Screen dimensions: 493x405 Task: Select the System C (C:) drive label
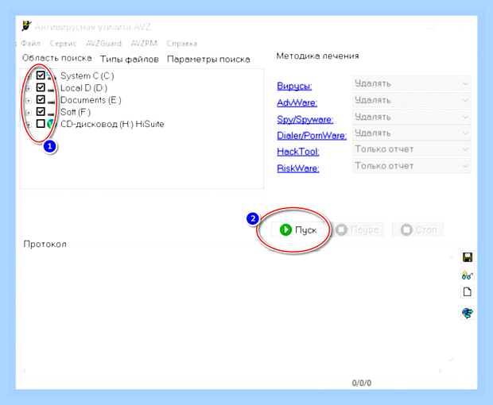[87, 75]
